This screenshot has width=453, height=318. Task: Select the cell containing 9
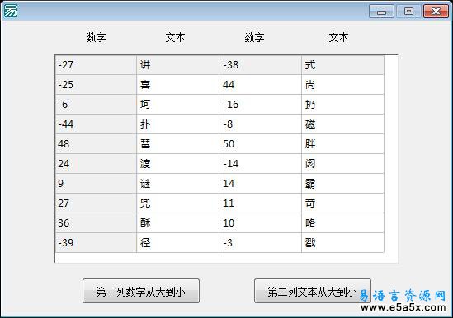tap(96, 184)
